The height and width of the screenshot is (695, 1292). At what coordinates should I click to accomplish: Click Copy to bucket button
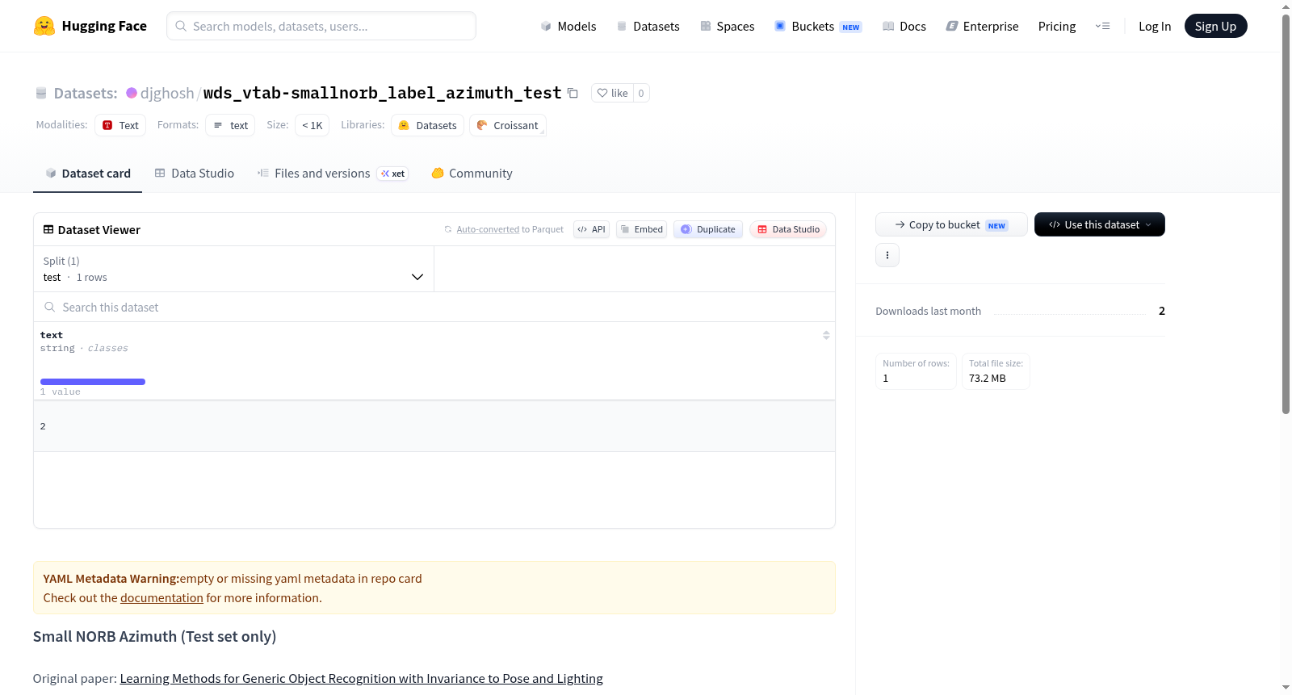[x=951, y=224]
